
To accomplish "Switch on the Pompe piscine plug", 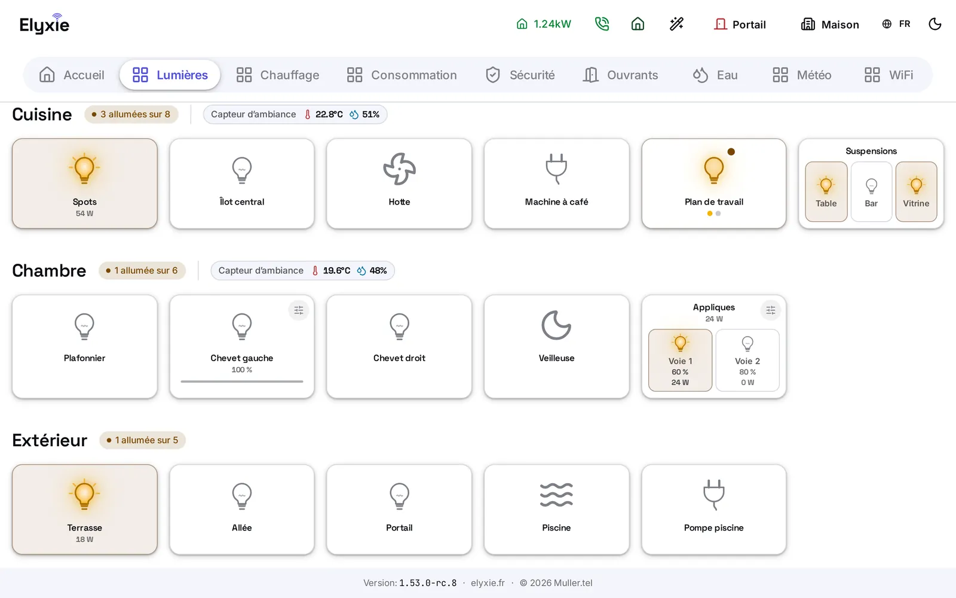I will (714, 509).
